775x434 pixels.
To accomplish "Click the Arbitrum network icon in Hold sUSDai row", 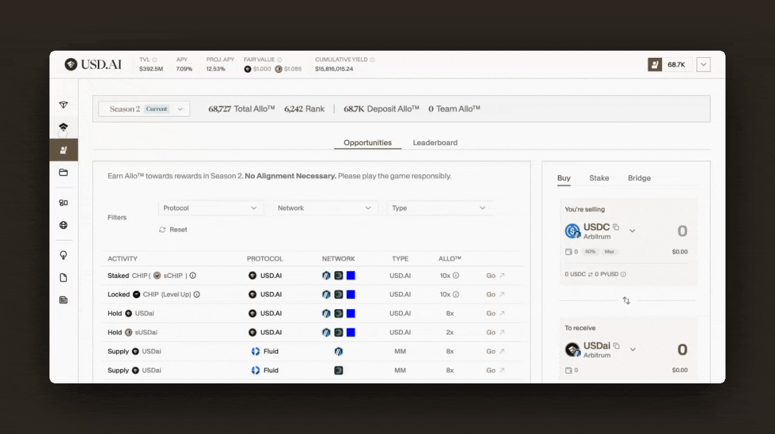I will [327, 332].
